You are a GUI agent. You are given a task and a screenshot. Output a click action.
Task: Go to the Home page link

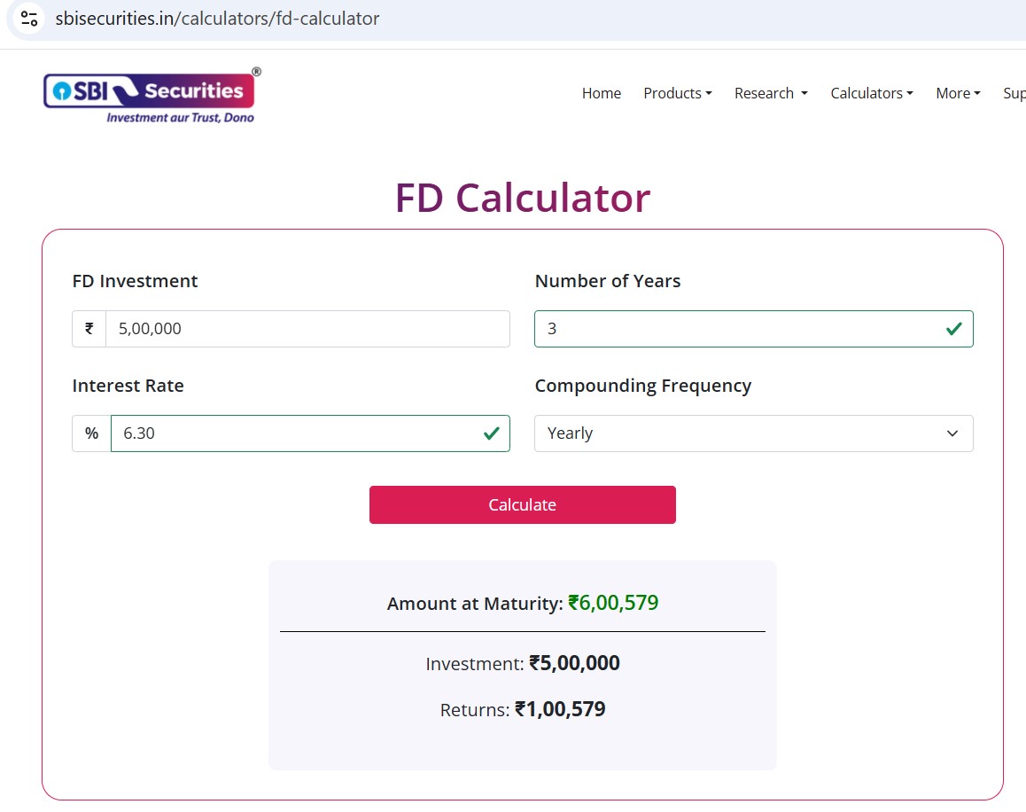(601, 93)
